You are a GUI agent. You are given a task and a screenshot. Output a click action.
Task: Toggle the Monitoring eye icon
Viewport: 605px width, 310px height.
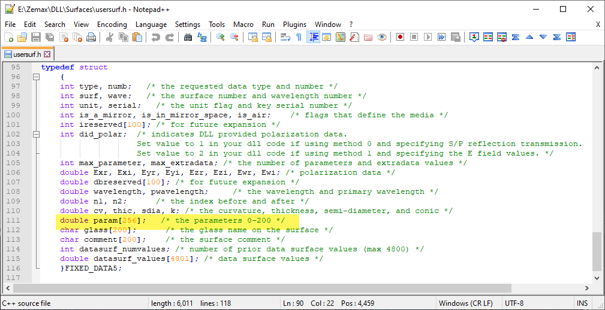[x=382, y=37]
